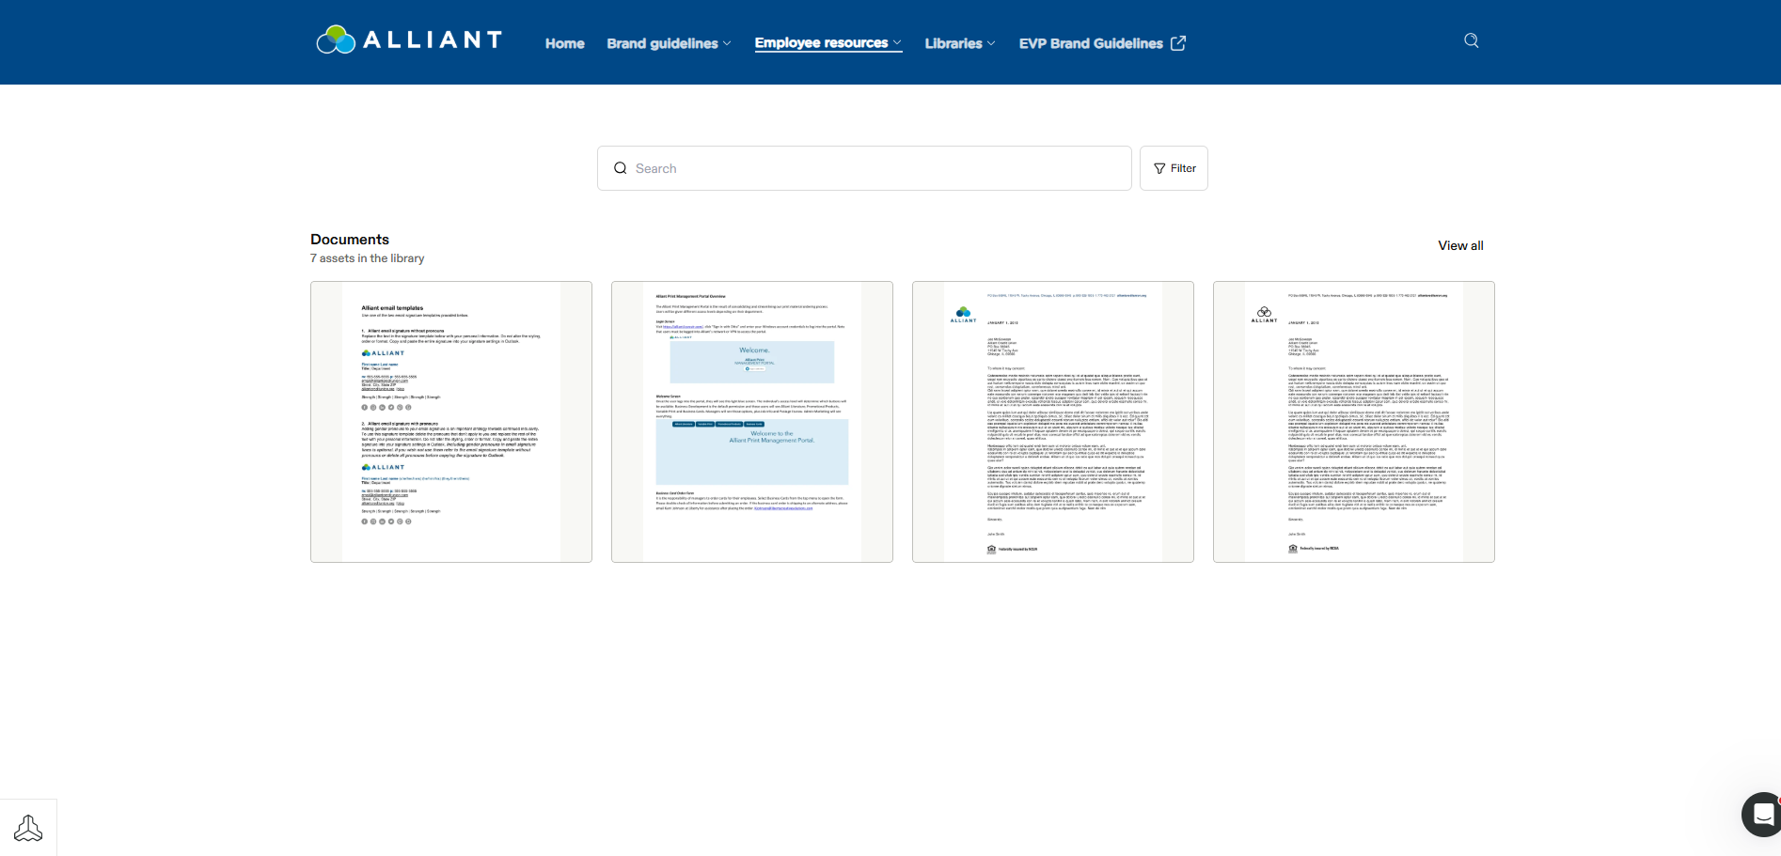Expand the Libraries dropdown menu
The image size is (1781, 856).
pyautogui.click(x=960, y=43)
